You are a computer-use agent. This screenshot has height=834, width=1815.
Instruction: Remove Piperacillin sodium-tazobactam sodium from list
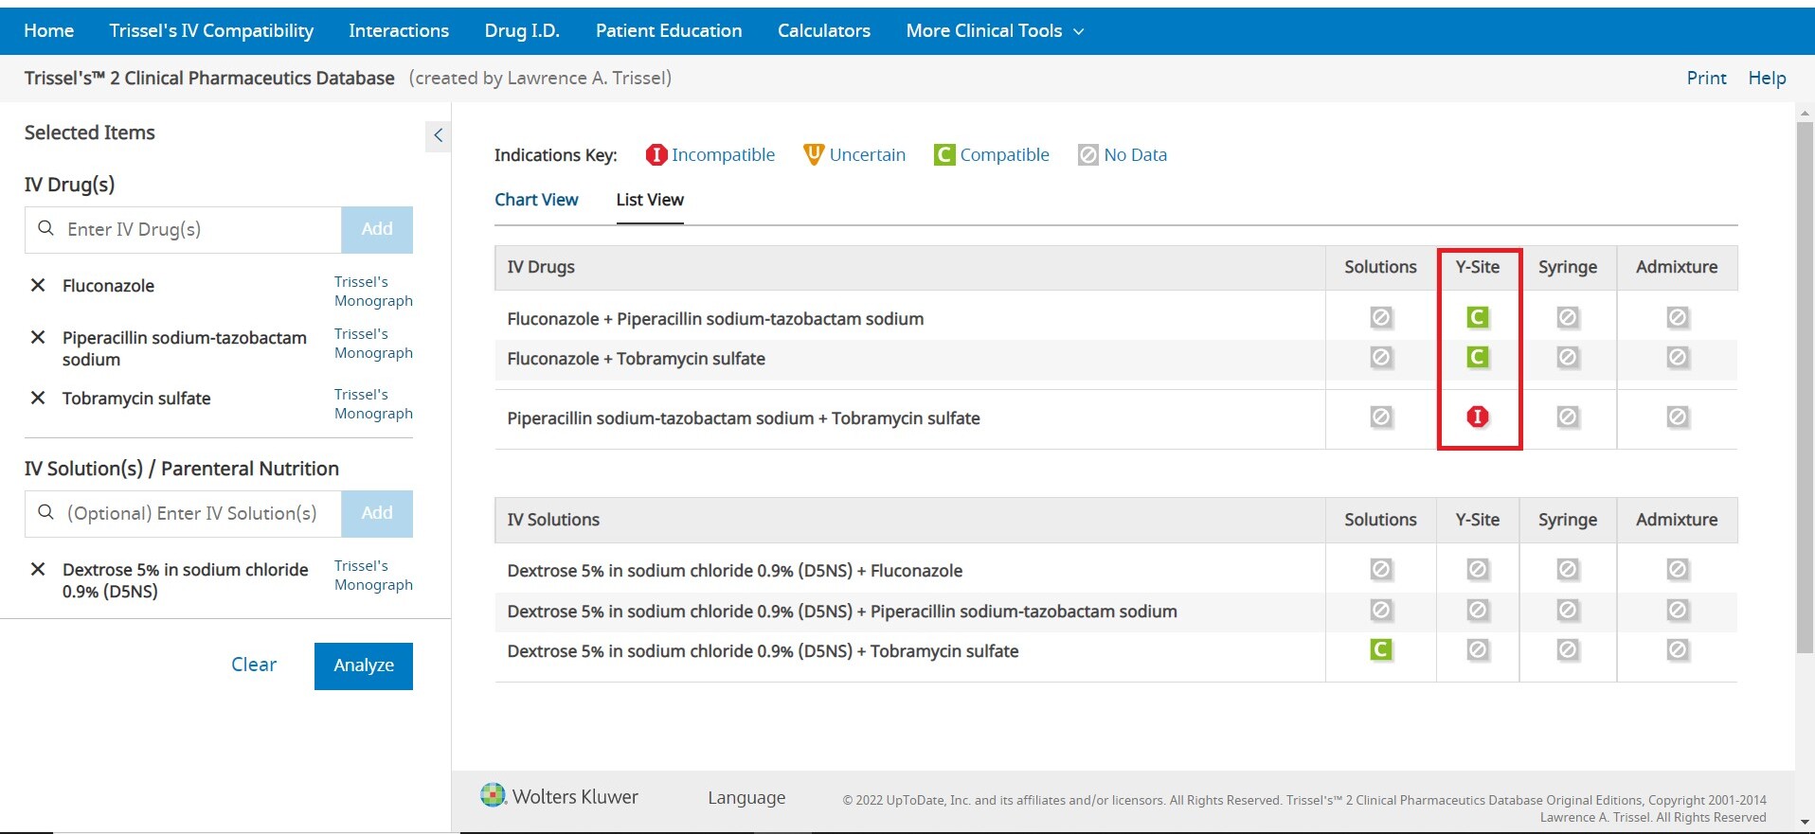point(38,337)
